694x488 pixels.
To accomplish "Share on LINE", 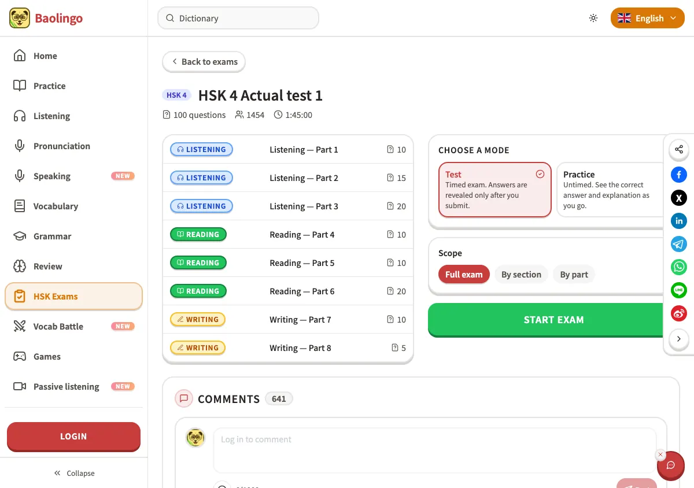I will point(679,290).
